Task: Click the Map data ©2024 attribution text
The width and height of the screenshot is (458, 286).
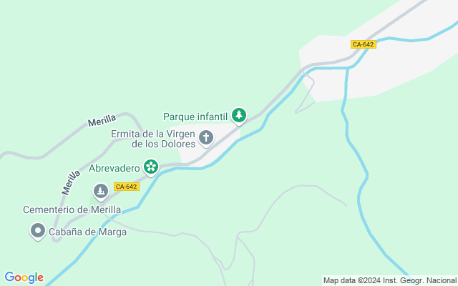Action: (389, 280)
